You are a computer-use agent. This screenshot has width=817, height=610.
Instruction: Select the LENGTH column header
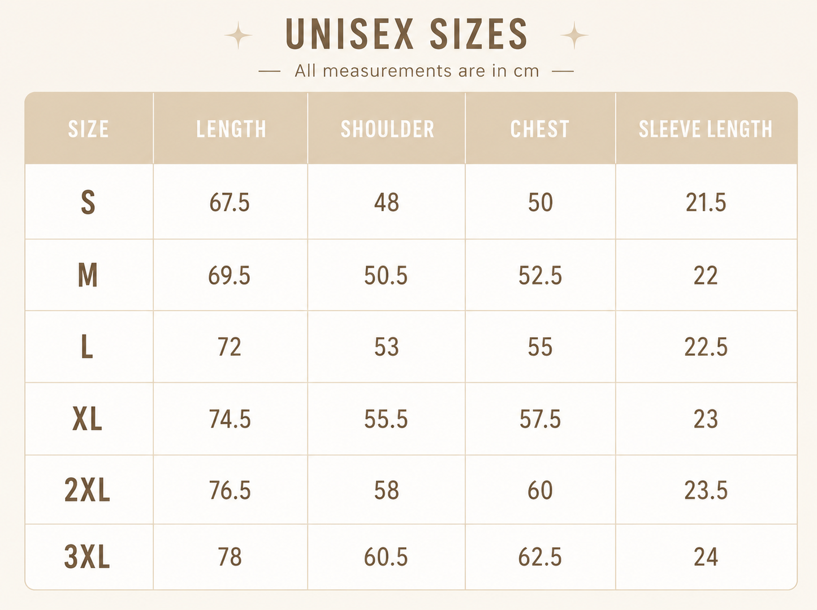click(x=231, y=129)
